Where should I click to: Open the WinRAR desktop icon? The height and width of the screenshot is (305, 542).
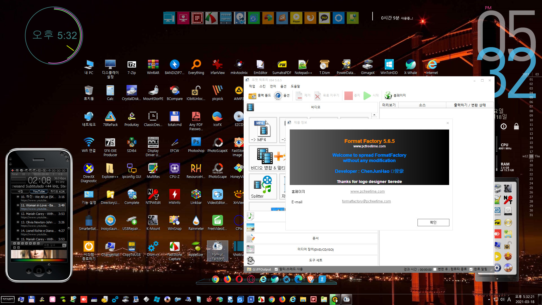(x=153, y=67)
